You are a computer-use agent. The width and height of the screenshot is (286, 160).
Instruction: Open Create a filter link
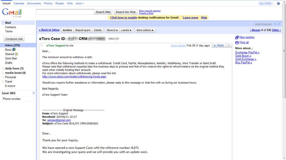[x=146, y=13]
